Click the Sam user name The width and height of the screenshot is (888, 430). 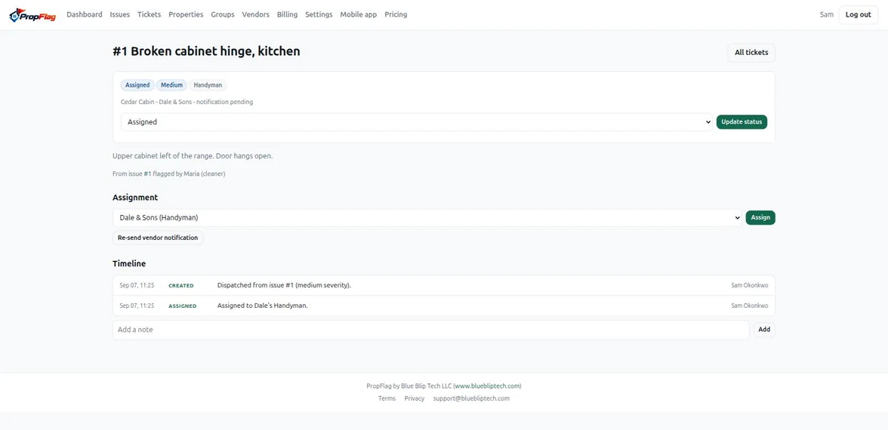coord(827,15)
